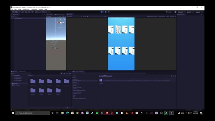215x121 pixels.
Task: Open the Window menu
Action: point(41,9)
